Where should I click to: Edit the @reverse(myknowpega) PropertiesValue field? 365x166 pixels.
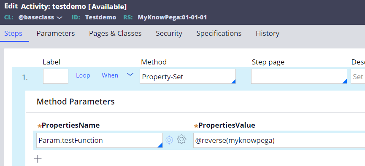[279, 140]
